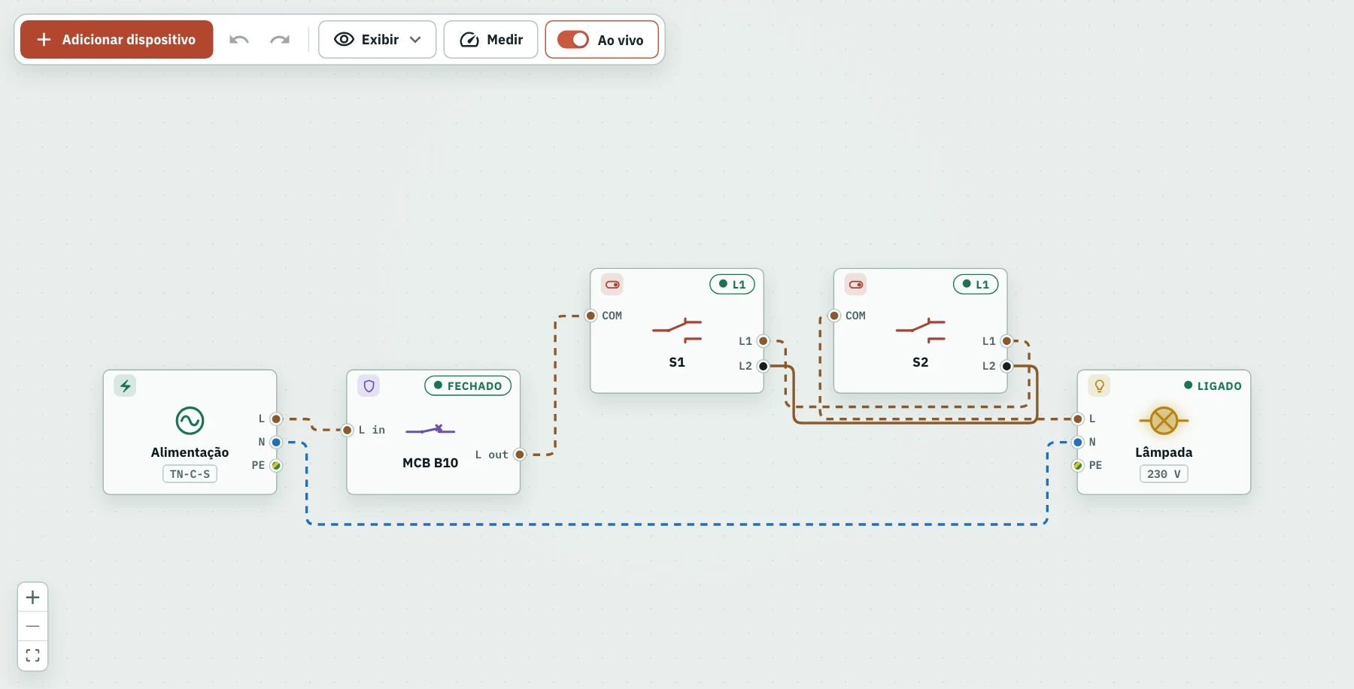Click the switch icon on S1 card
Screen dimensions: 1354x689
coord(612,285)
